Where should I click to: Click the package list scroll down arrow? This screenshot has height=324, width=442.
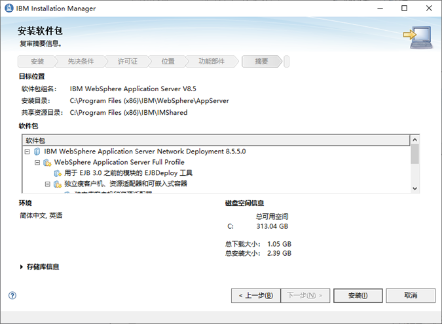(x=414, y=188)
